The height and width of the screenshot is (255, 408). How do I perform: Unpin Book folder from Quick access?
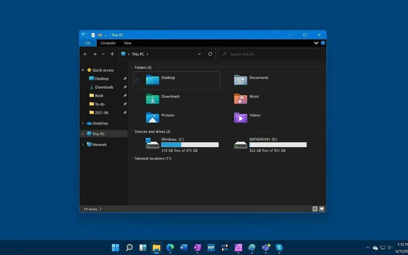tap(125, 96)
